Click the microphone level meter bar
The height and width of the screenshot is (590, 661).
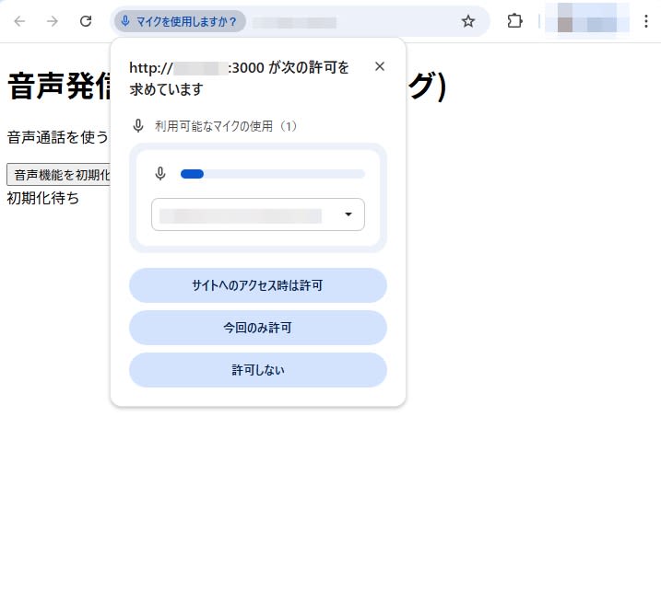[x=272, y=174]
